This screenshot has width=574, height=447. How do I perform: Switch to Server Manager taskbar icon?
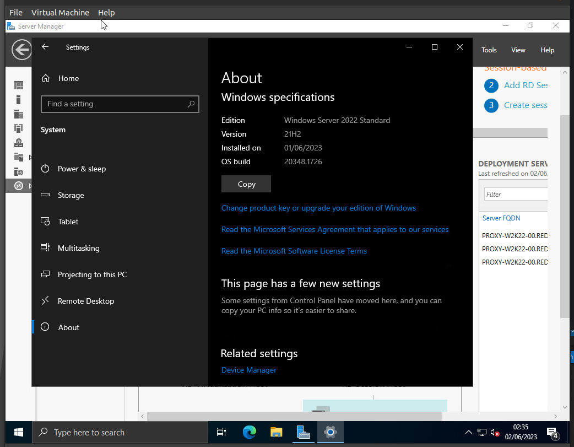coord(304,433)
